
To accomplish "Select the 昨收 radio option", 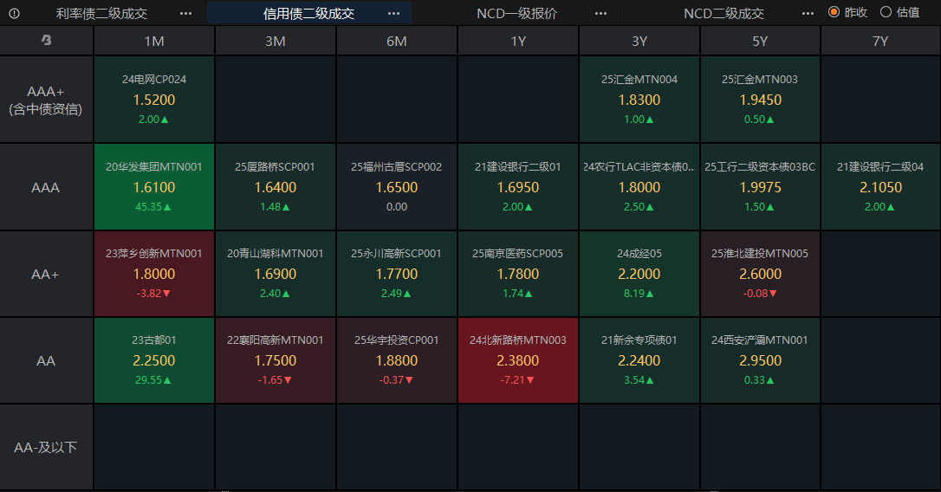I will [x=847, y=12].
